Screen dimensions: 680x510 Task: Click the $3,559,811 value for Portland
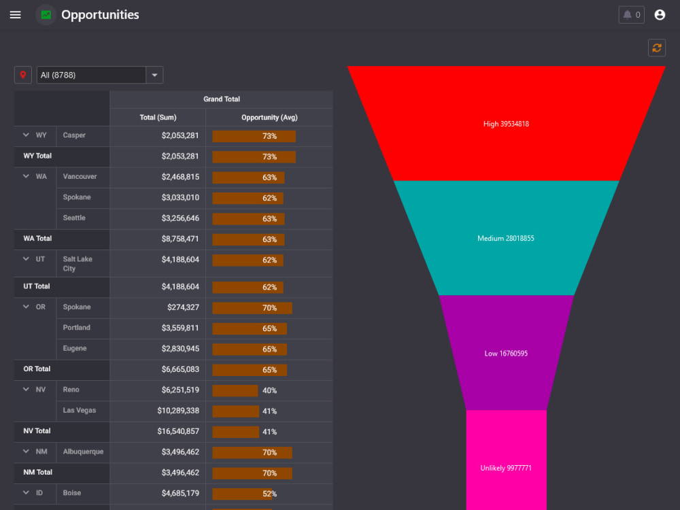coord(180,328)
